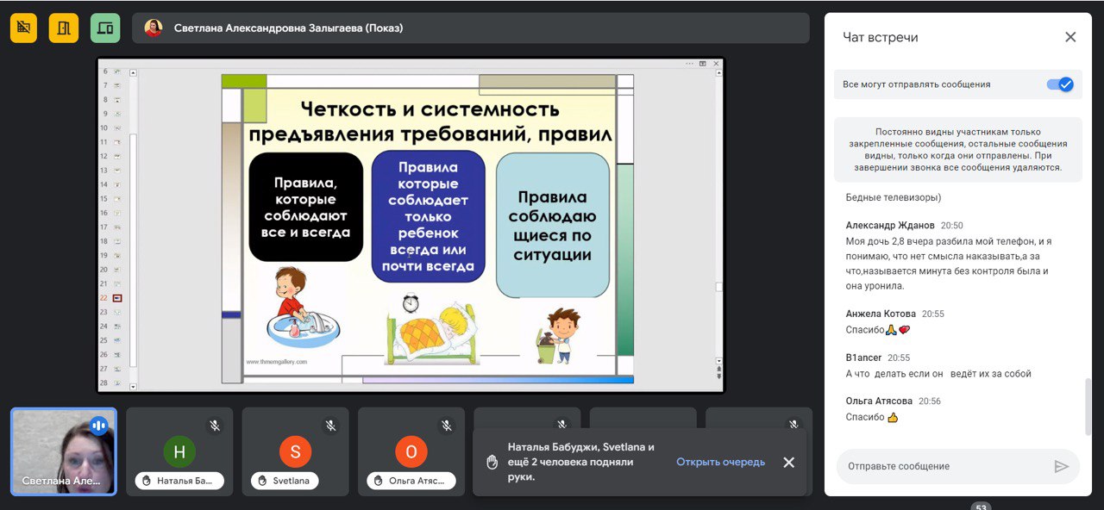This screenshot has width=1104, height=510.
Task: Click the green screen devices icon
Action: [x=105, y=28]
